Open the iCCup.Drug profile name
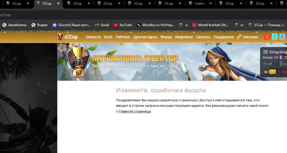The image size is (287, 153). point(278,52)
